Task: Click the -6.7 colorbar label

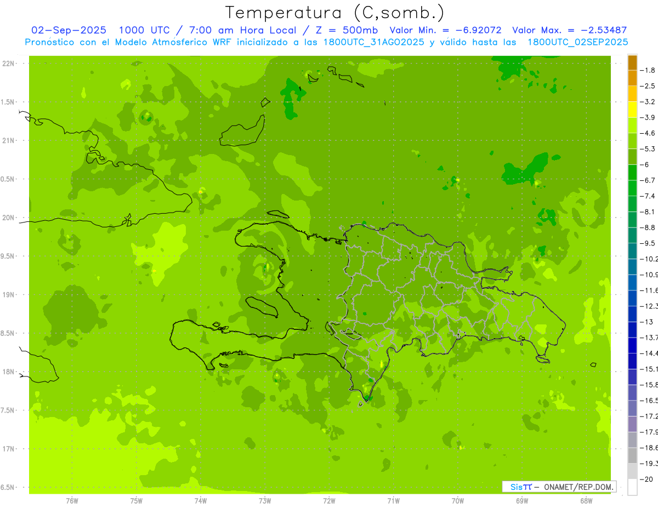Action: (x=648, y=180)
